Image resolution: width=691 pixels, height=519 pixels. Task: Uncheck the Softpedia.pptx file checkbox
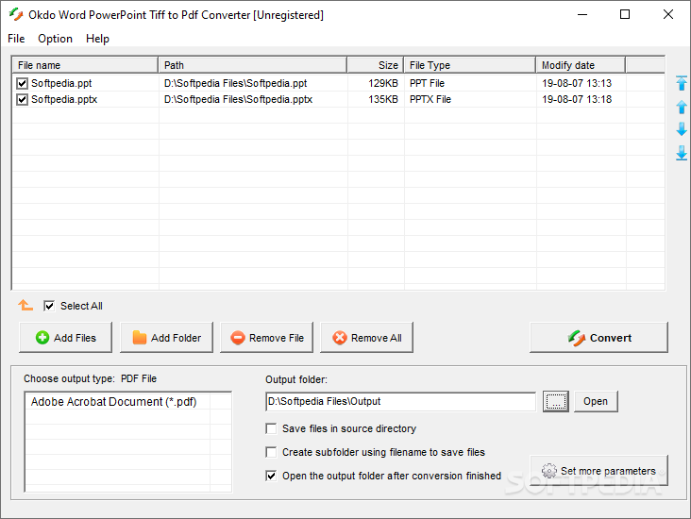point(22,100)
